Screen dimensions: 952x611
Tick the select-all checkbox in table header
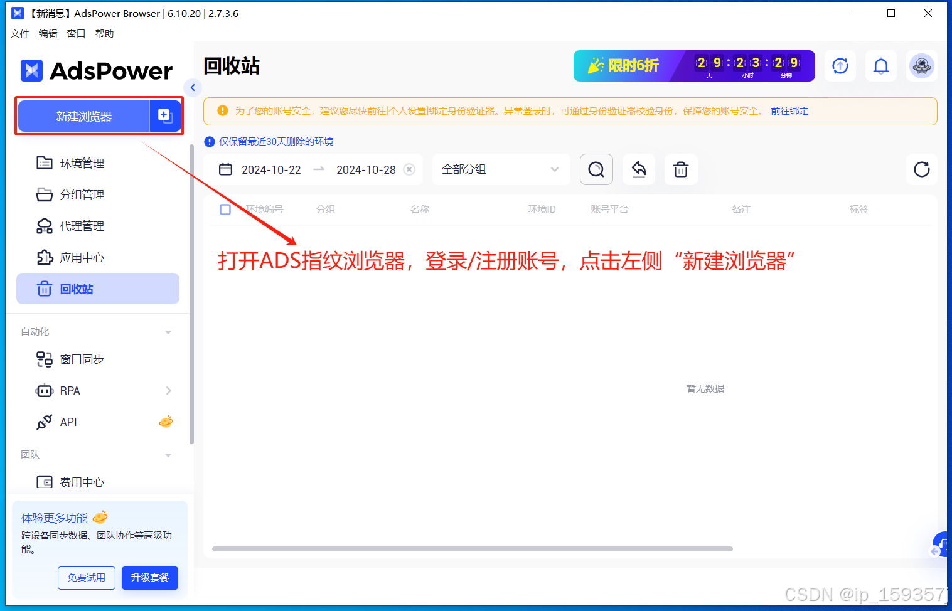coord(225,210)
